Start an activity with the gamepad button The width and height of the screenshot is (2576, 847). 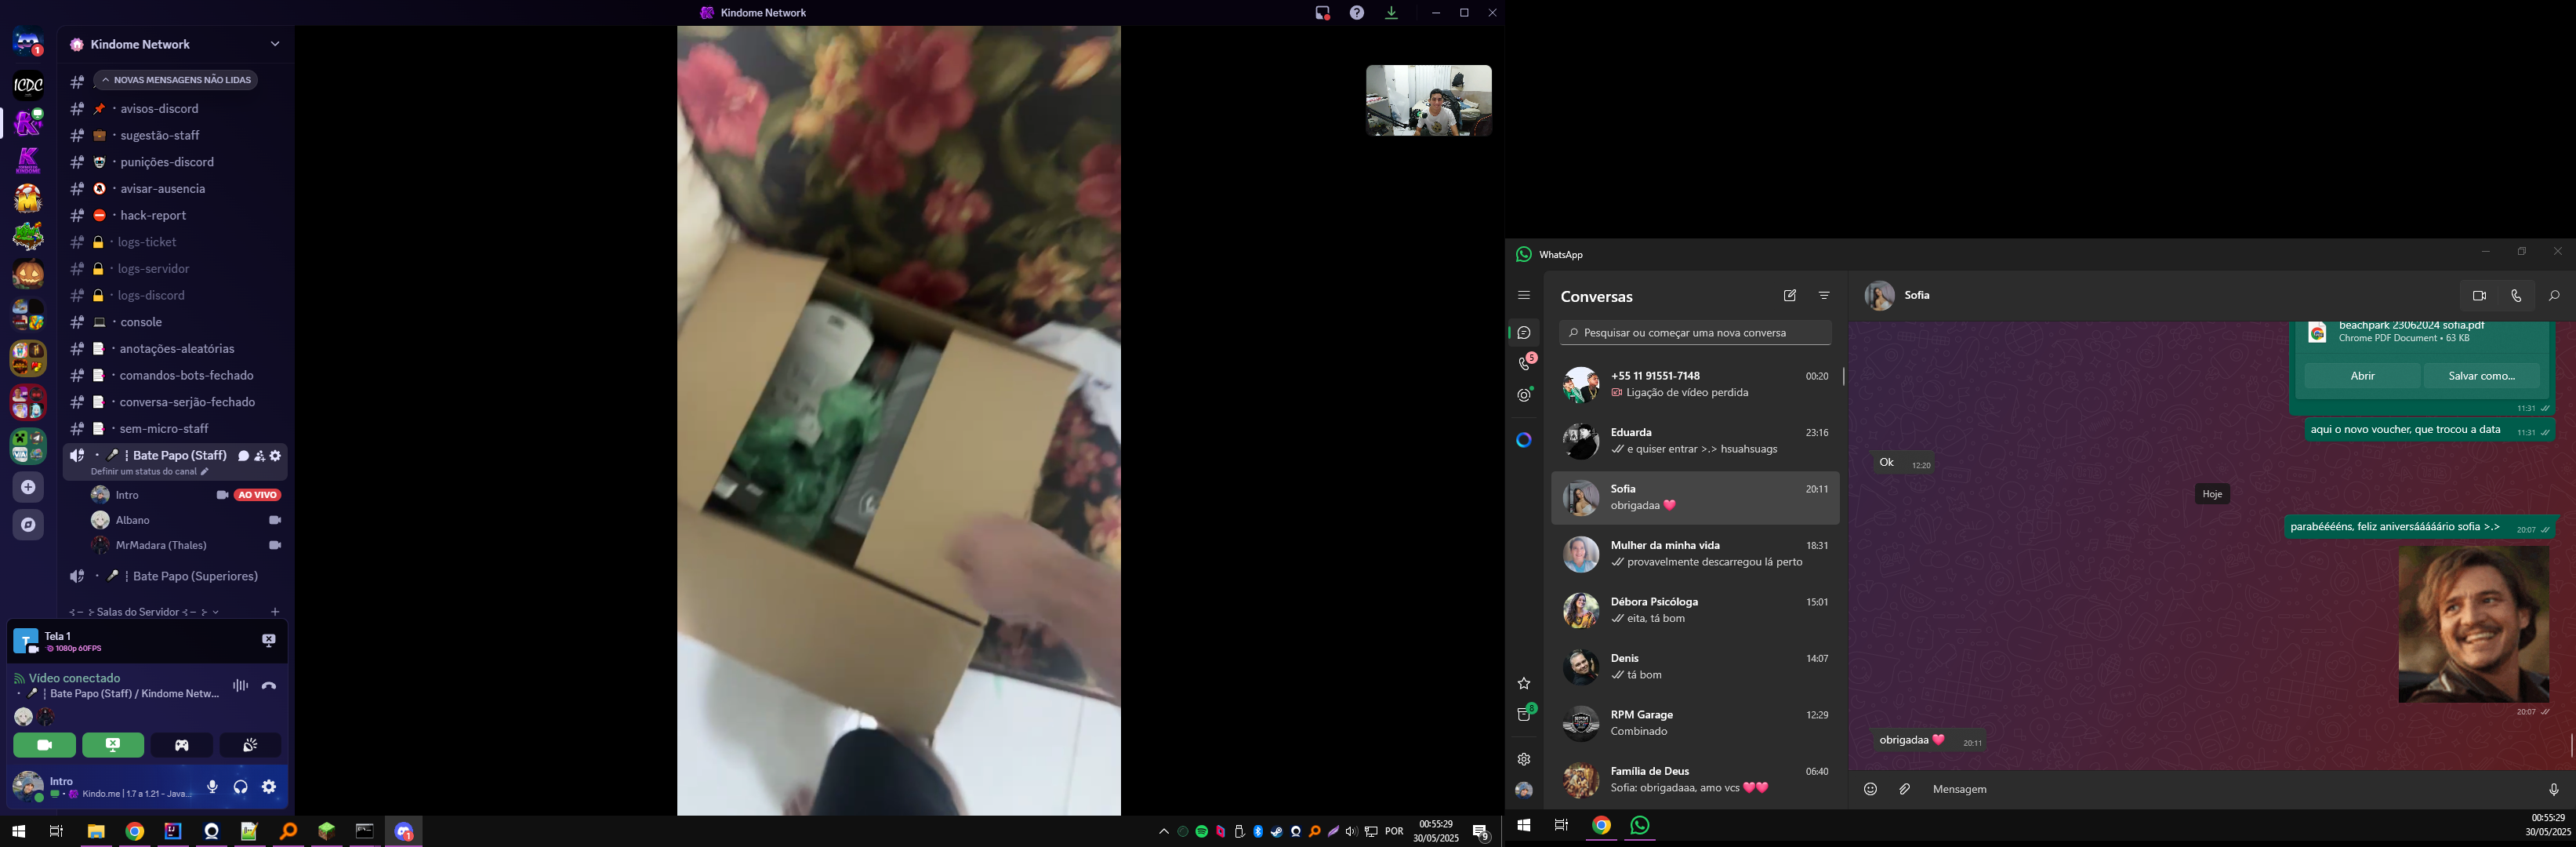click(182, 745)
